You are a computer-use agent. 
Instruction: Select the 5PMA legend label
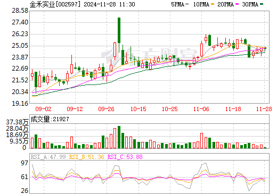click(x=177, y=4)
